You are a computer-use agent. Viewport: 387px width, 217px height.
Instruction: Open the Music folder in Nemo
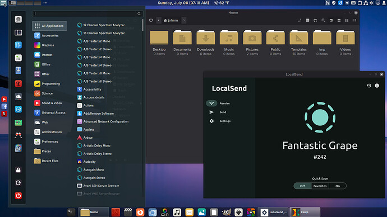[x=229, y=43]
